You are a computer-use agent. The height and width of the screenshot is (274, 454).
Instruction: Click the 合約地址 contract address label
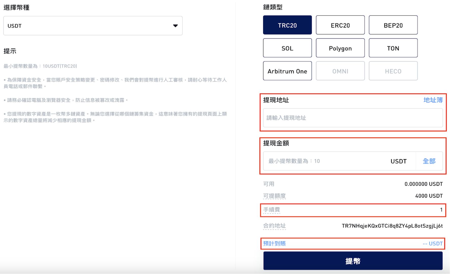point(274,226)
